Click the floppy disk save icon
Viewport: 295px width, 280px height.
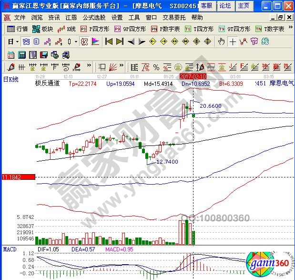point(44,54)
